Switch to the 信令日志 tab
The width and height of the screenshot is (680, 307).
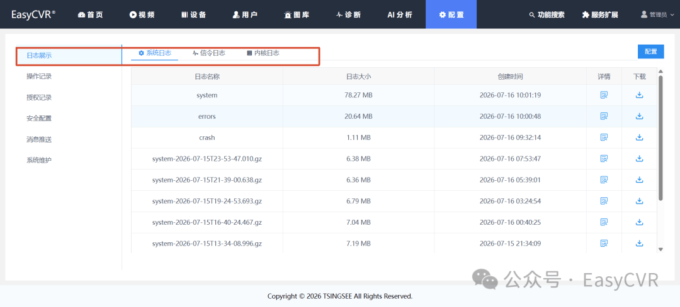208,53
